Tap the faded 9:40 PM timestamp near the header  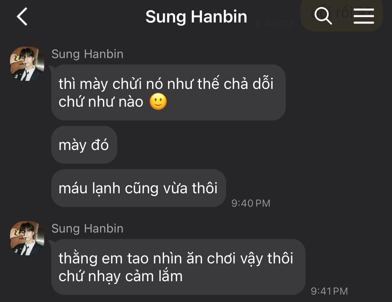pos(274,24)
